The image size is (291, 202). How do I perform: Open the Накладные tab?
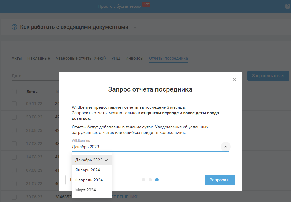coord(39,58)
